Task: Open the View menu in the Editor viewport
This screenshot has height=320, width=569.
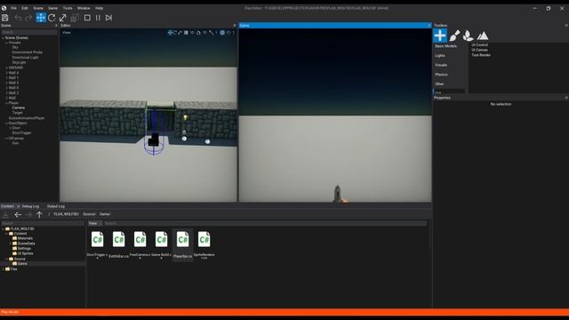Action: coord(67,33)
